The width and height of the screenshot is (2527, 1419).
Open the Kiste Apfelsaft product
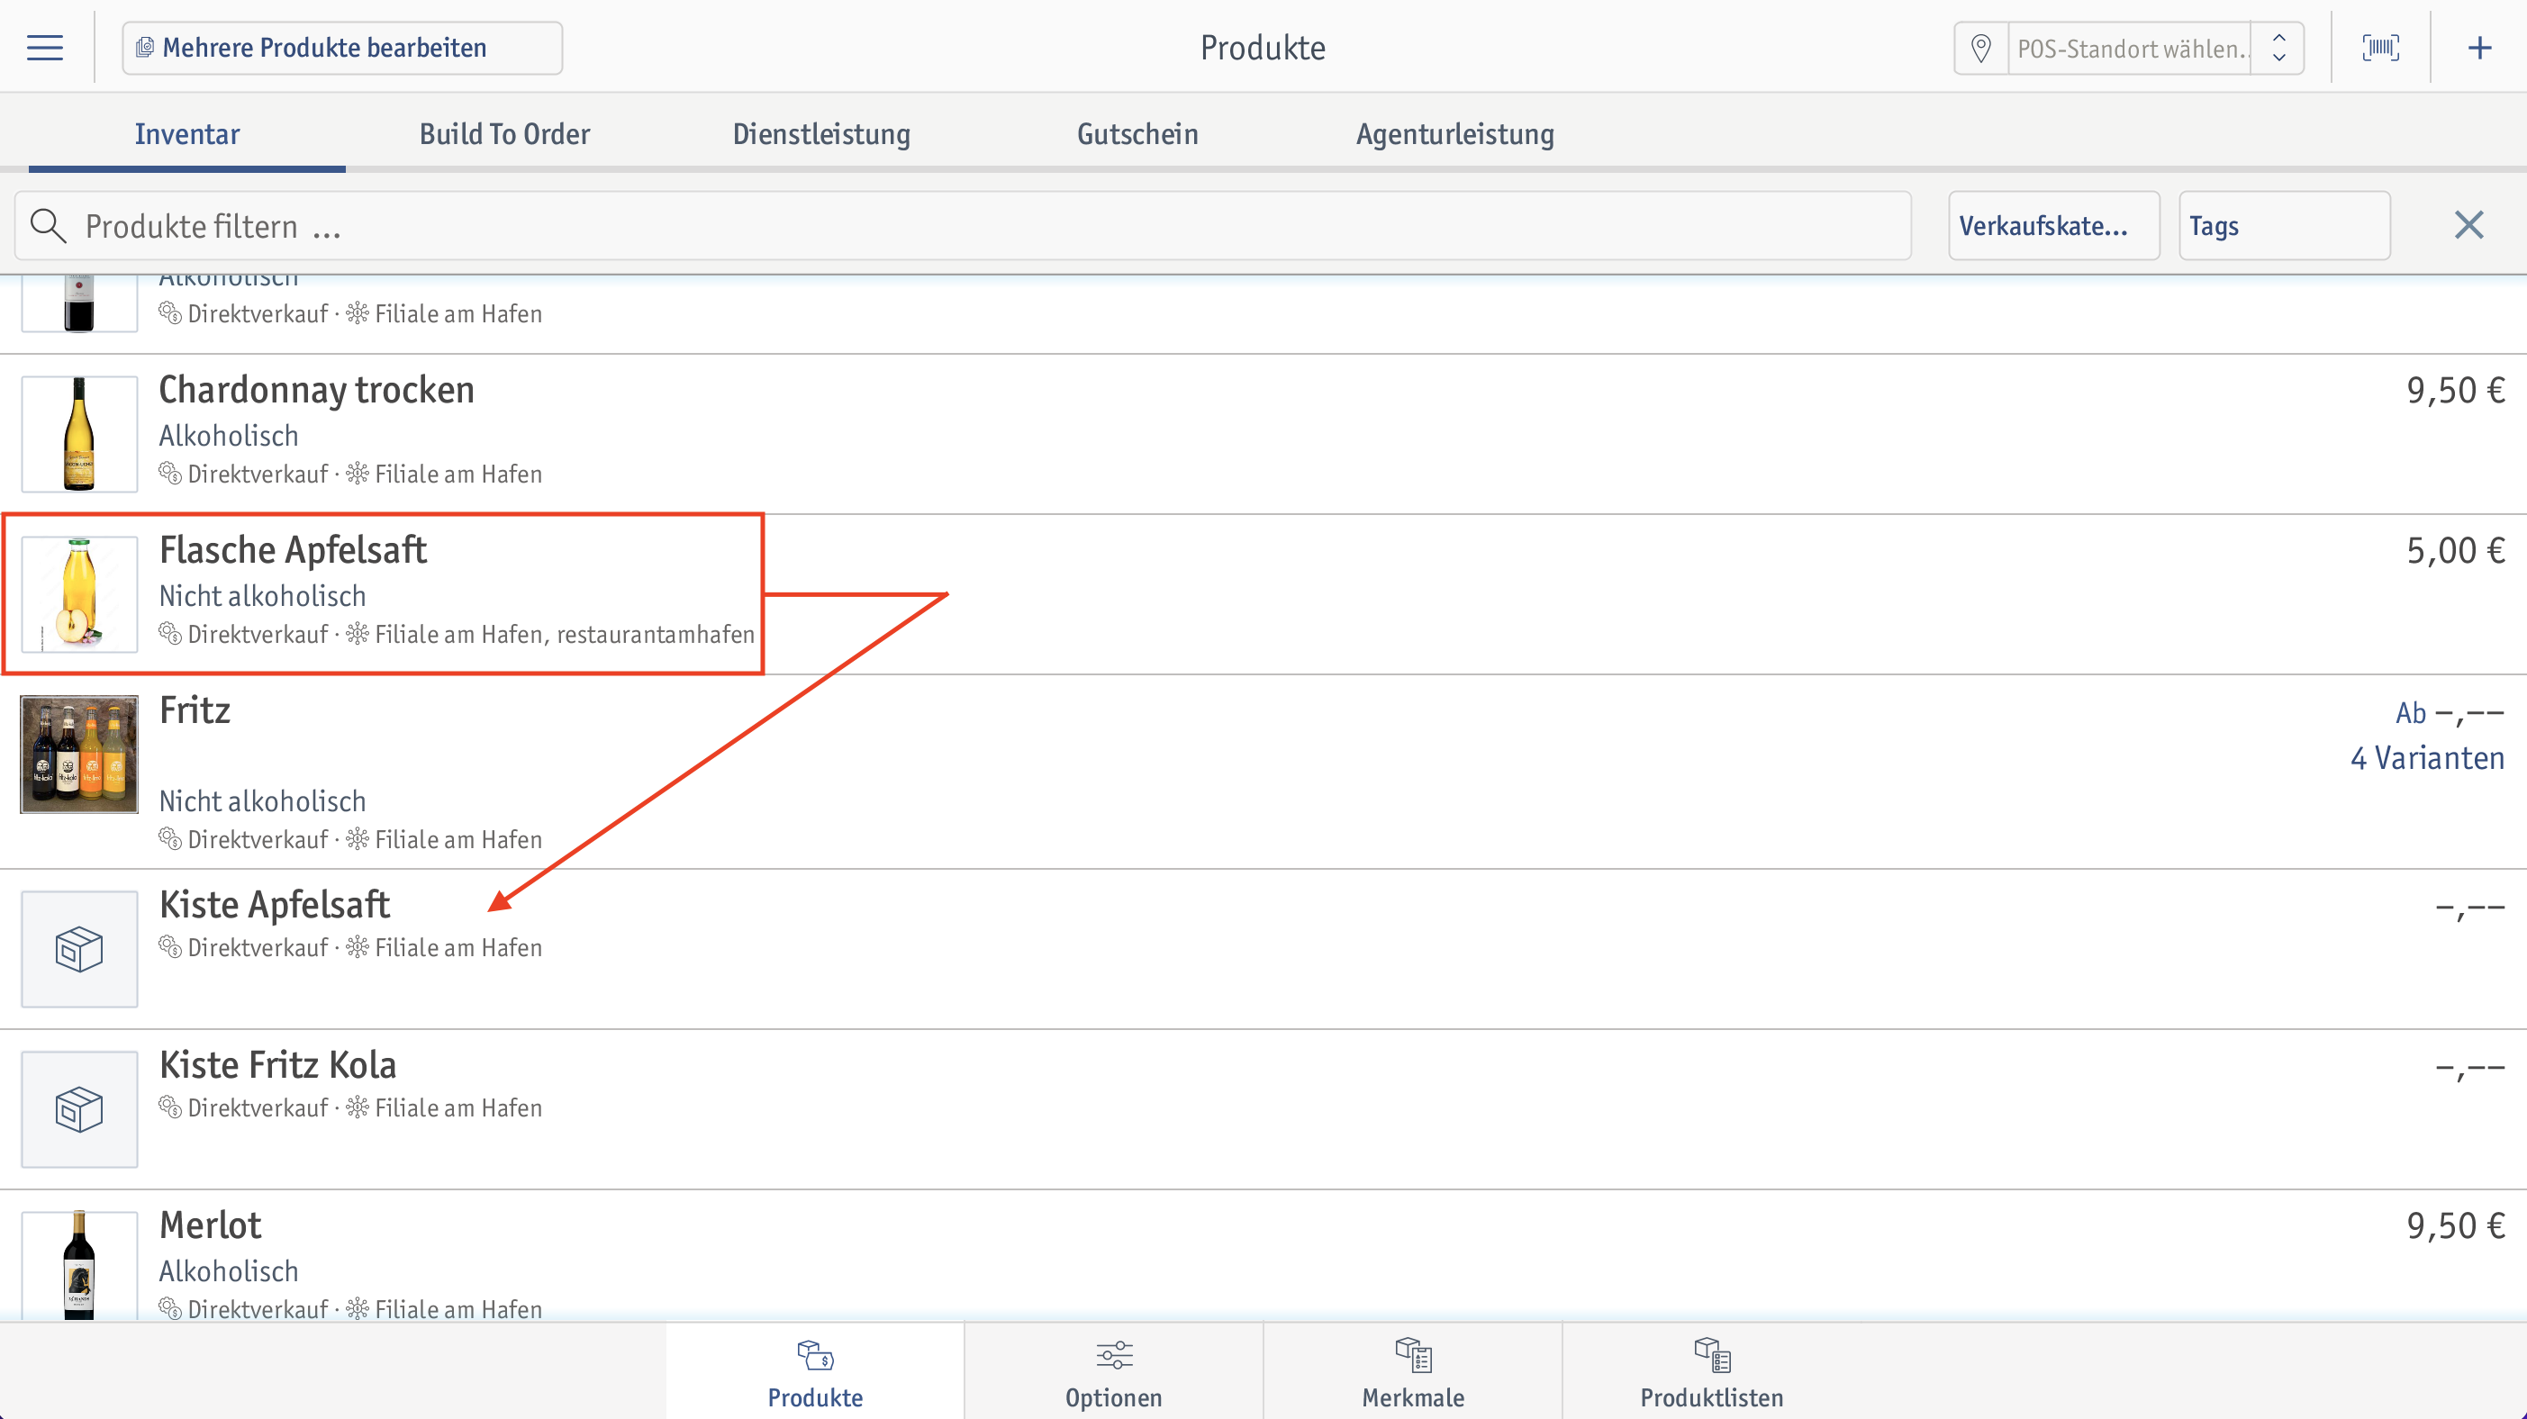click(x=1263, y=948)
